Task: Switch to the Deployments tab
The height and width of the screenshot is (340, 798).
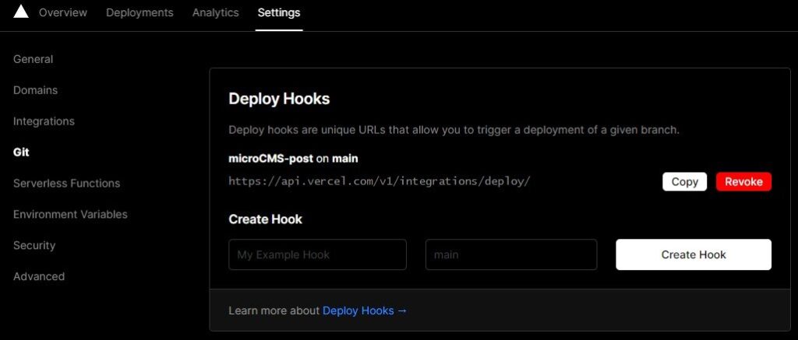Action: coord(139,12)
